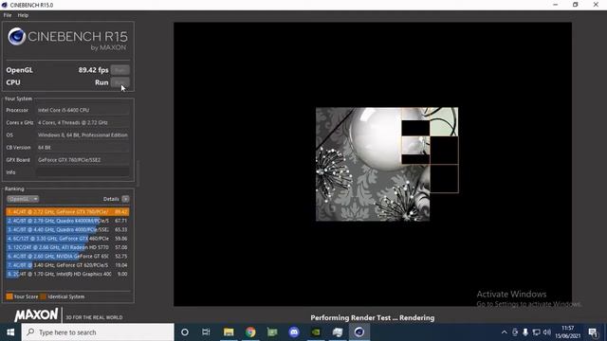The image size is (607, 341).
Task: Toggle the ranking Details button
Action: tap(125, 199)
